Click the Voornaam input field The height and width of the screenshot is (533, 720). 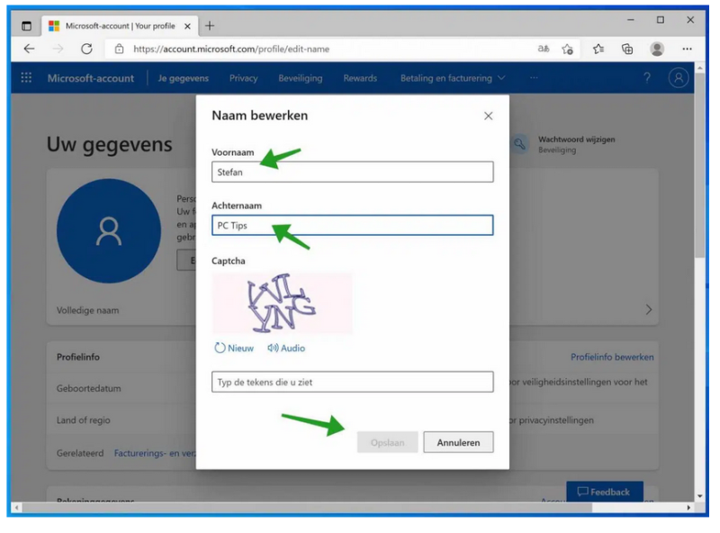[x=352, y=172]
